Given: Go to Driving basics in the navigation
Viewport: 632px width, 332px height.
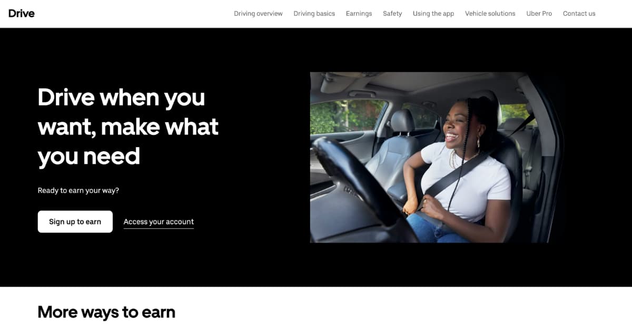Looking at the screenshot, I should [314, 14].
